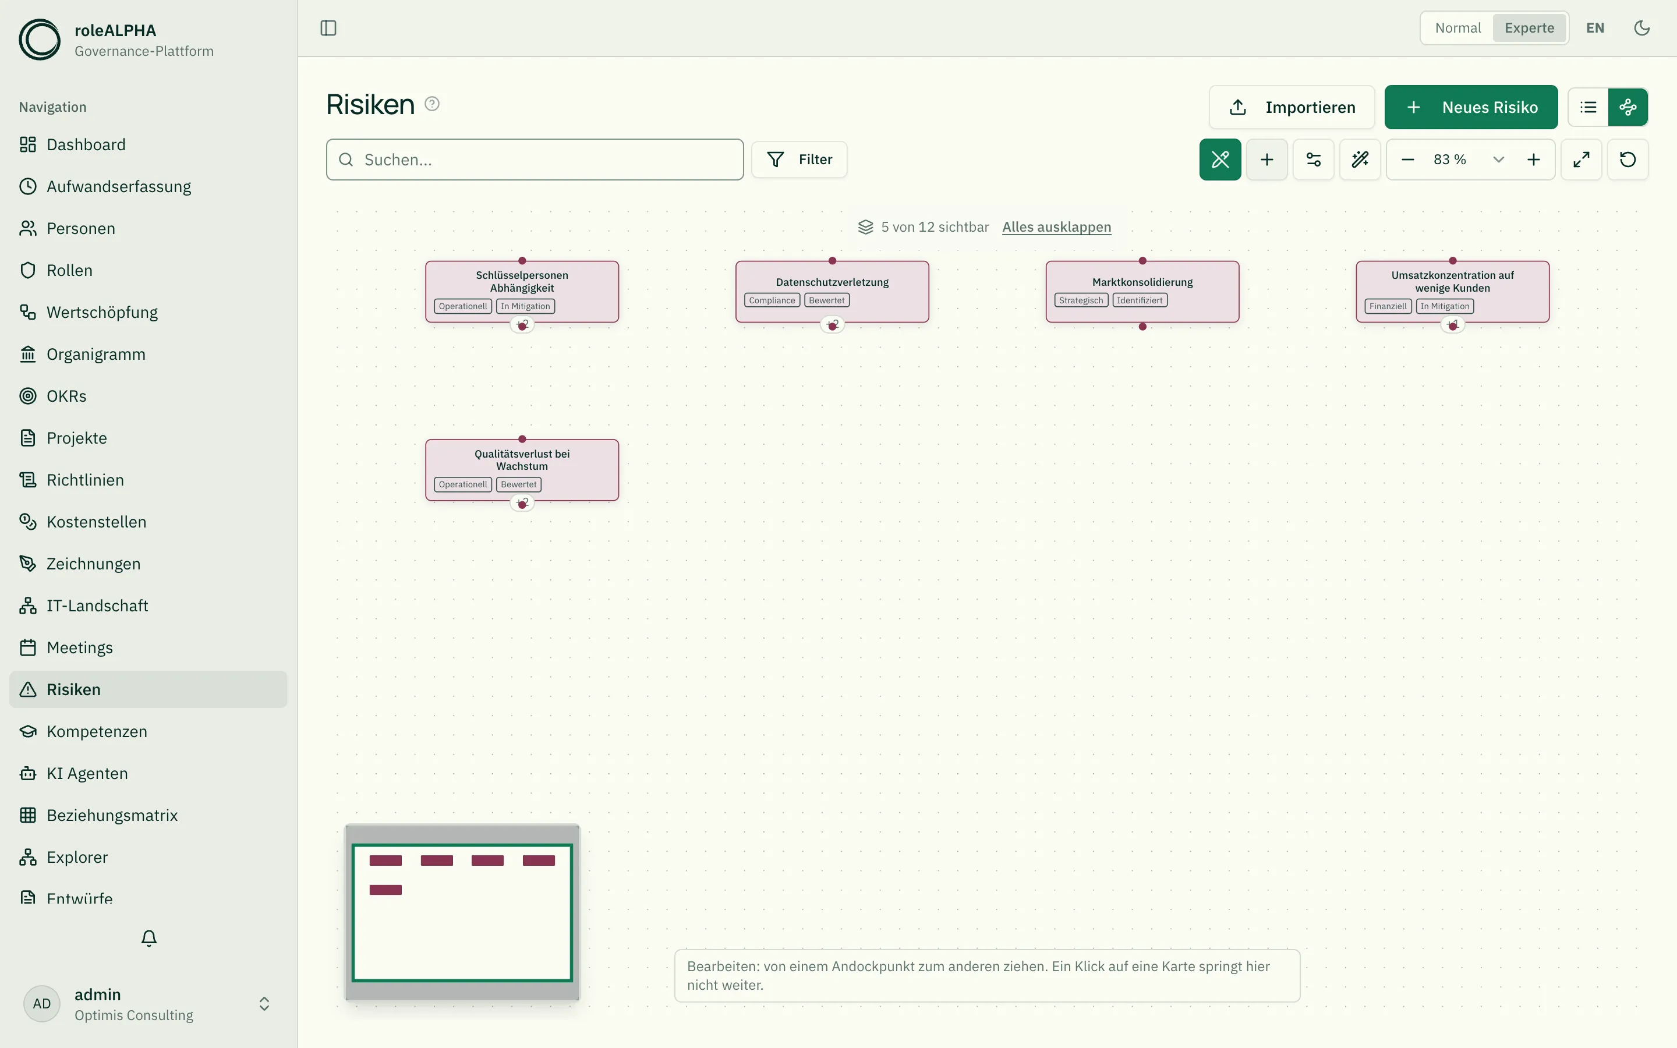Zoom out with the minus button
Viewport: 1677px width, 1048px height.
click(x=1407, y=160)
